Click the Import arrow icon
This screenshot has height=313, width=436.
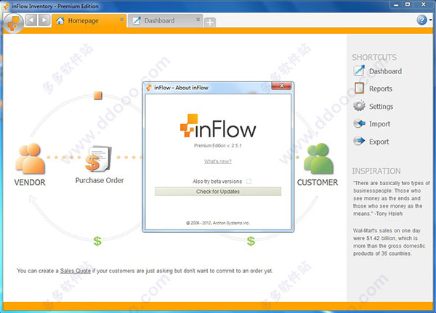(x=359, y=123)
